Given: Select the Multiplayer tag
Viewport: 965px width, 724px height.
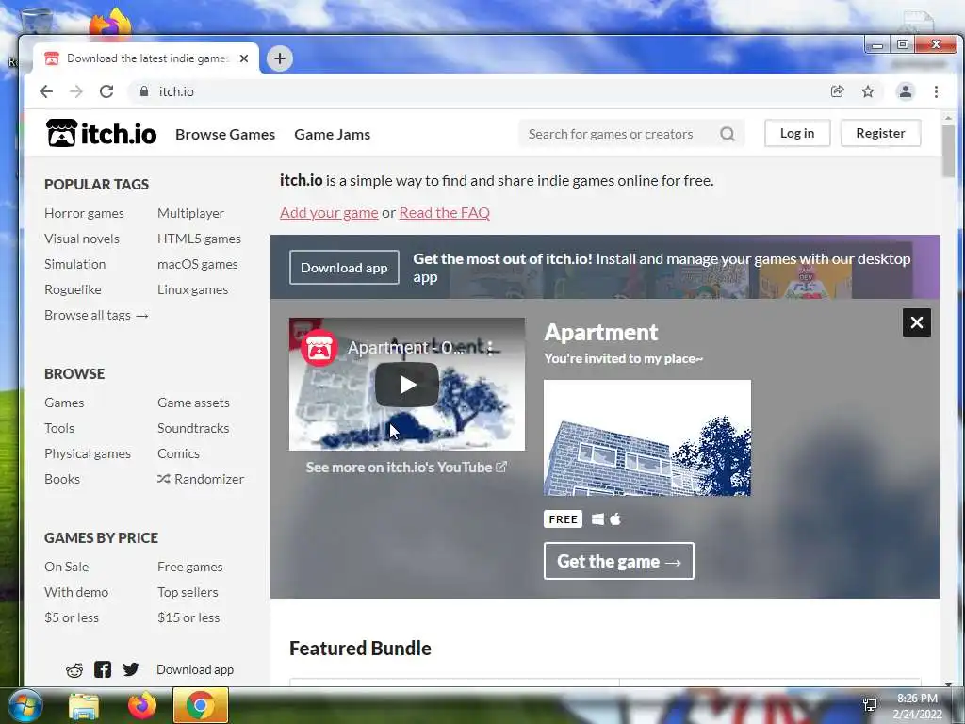Looking at the screenshot, I should [x=190, y=213].
